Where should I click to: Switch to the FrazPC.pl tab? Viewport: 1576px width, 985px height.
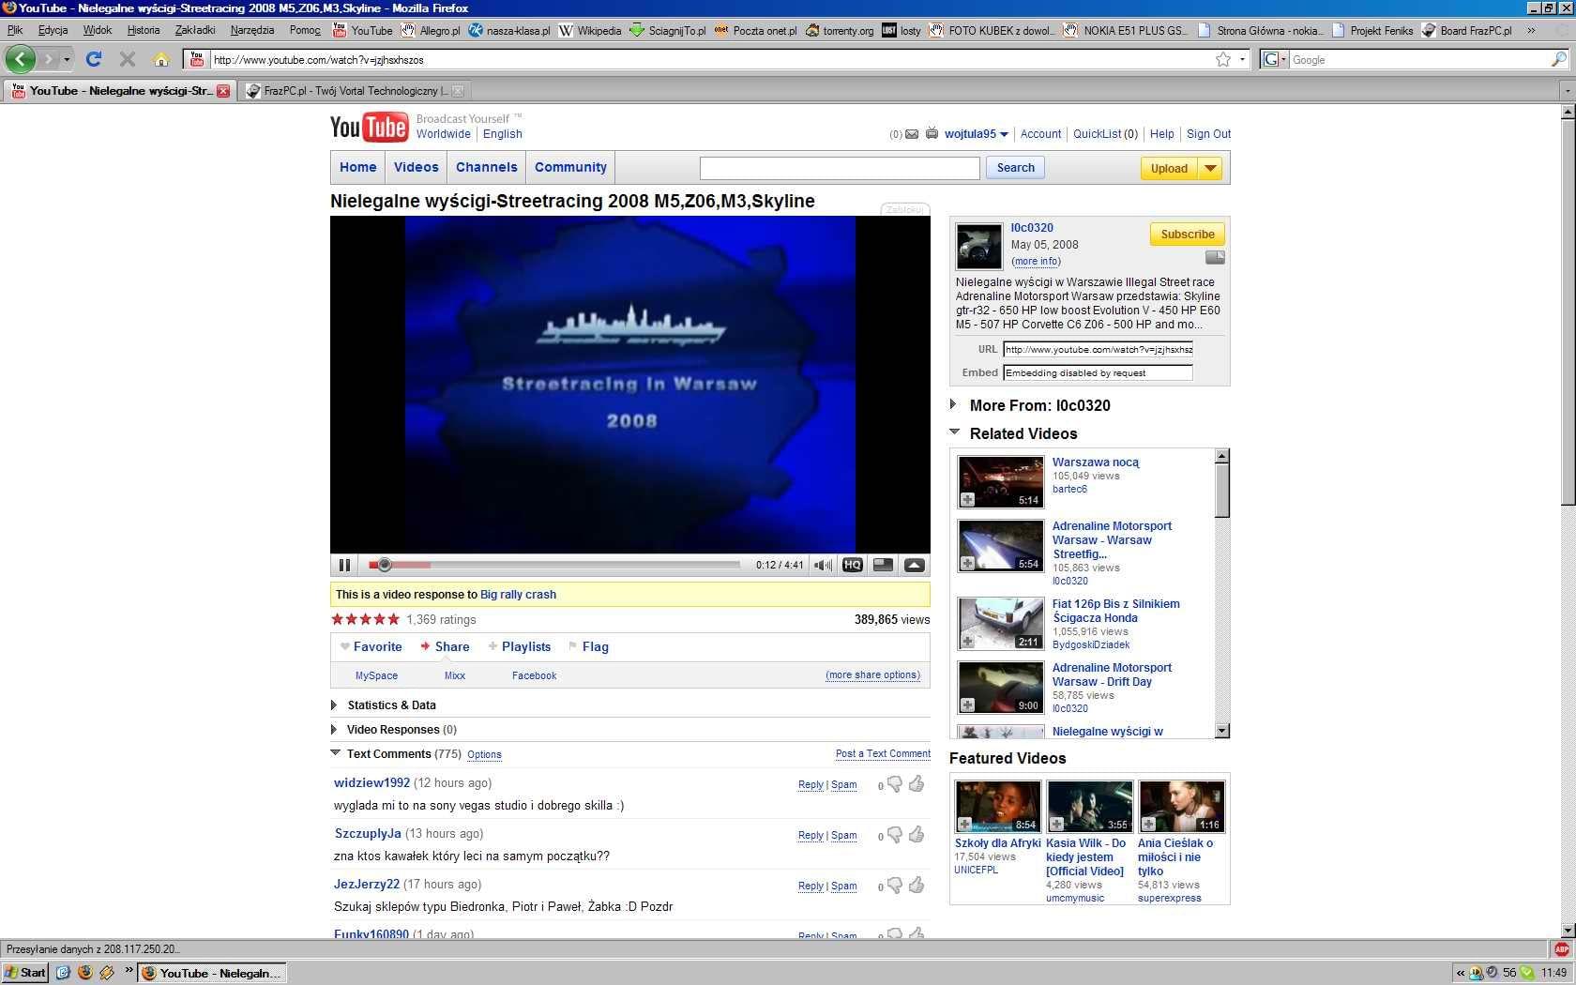click(354, 91)
